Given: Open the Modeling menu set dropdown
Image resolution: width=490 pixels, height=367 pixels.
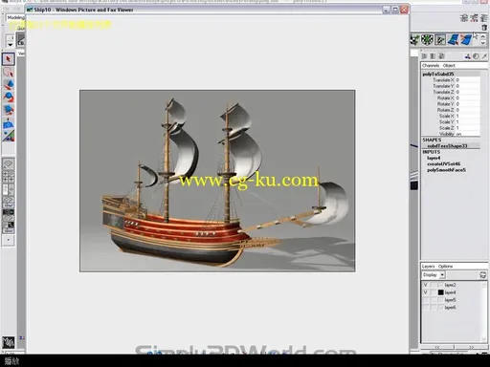Looking at the screenshot, I should tap(15, 17).
